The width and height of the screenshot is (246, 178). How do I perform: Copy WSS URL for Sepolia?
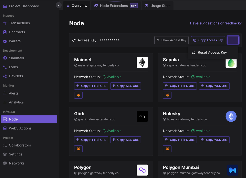pyautogui.click(x=214, y=86)
